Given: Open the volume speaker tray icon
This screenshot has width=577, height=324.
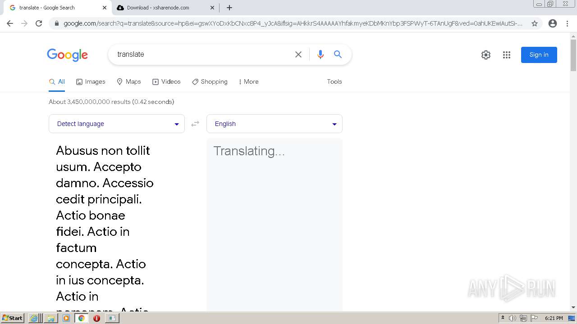Looking at the screenshot, I should coord(512,318).
